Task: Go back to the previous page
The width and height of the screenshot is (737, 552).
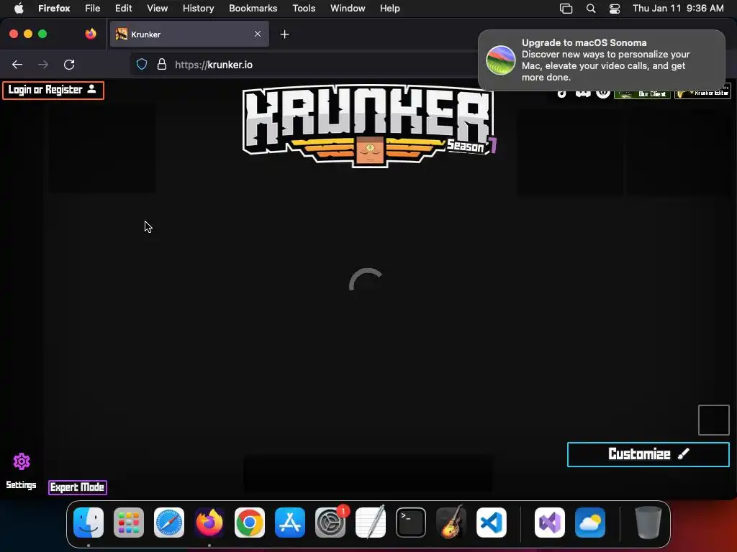Action: 17,65
